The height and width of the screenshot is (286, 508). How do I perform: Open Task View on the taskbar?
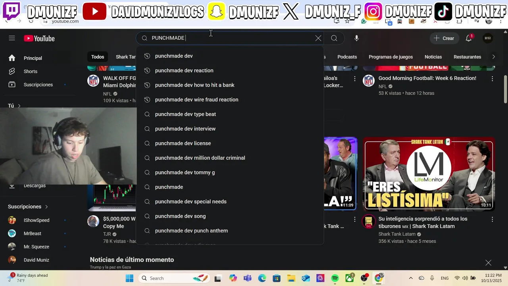tap(217, 278)
